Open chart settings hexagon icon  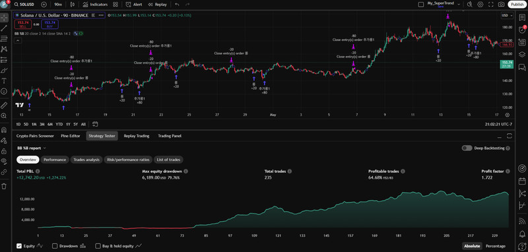[480, 5]
